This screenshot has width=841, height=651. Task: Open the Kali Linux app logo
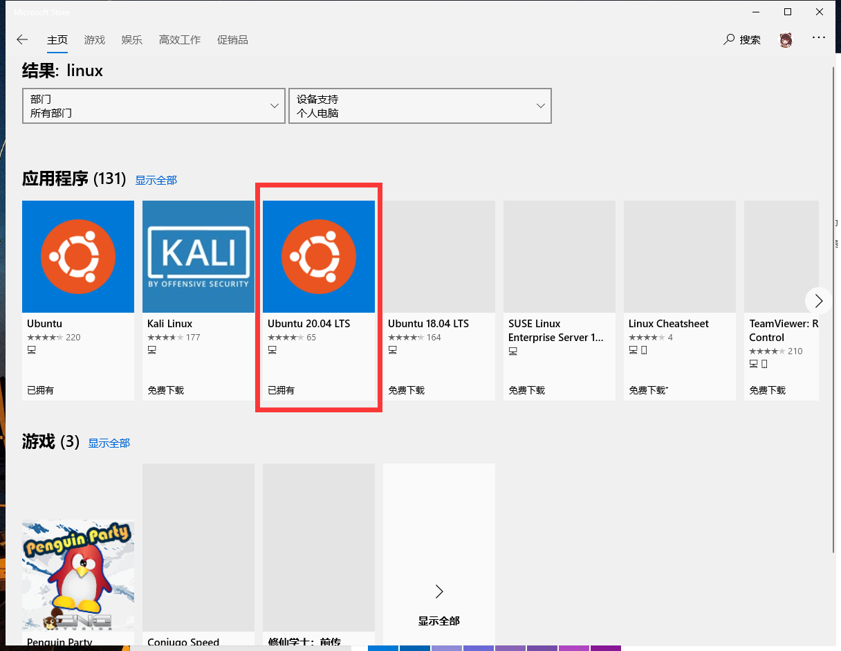198,257
